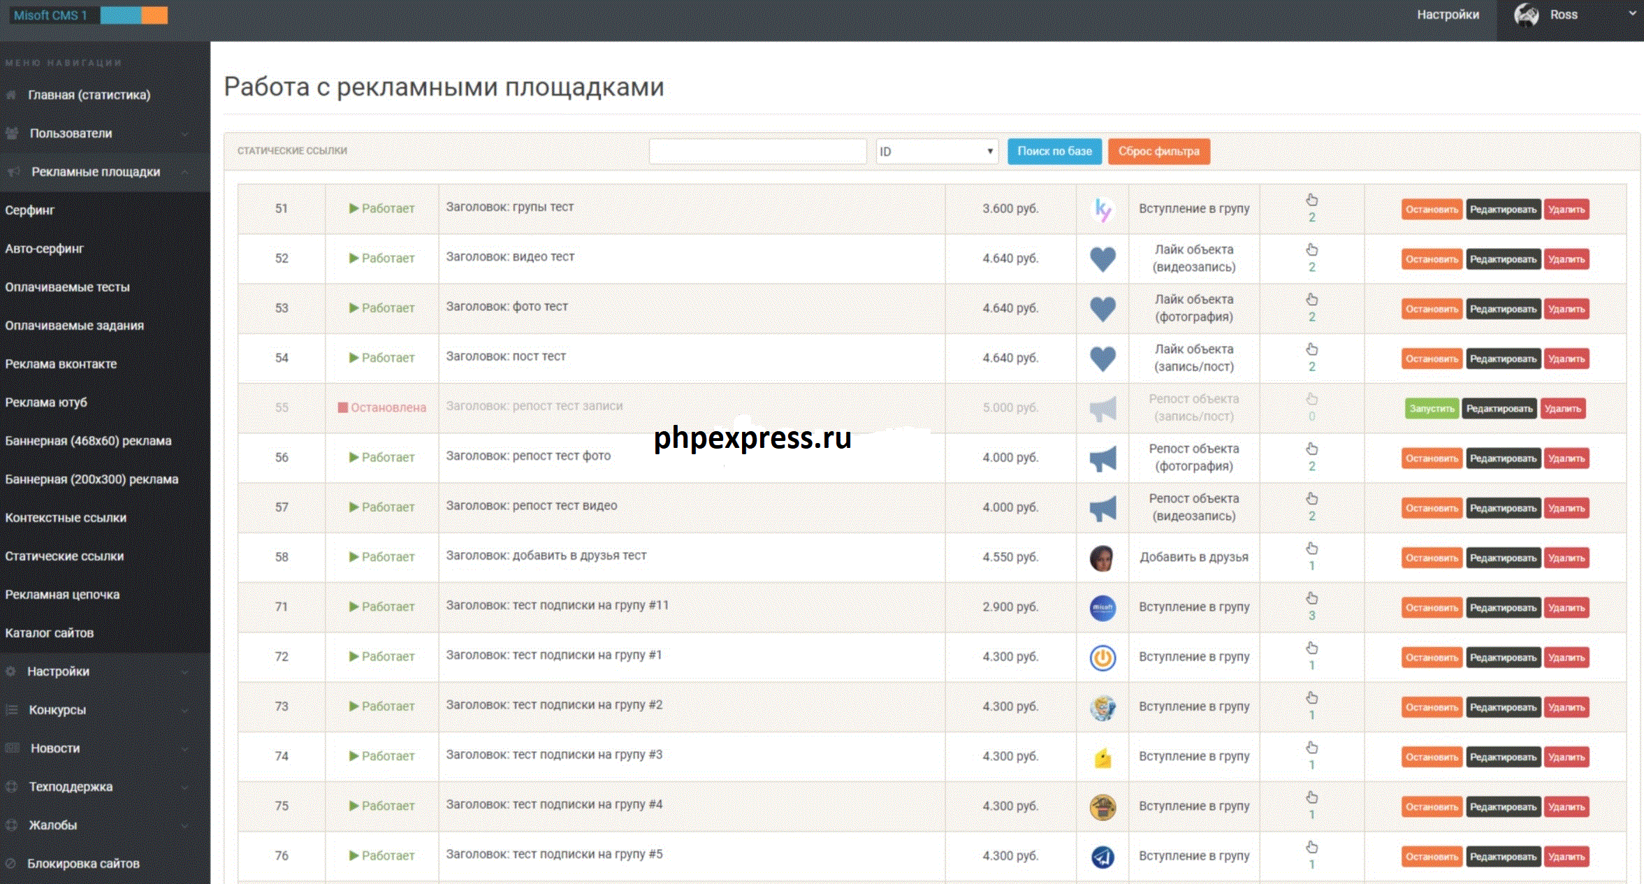The height and width of the screenshot is (884, 1644).
Task: Click price '2.900 руб.' in row 71
Action: 1010,607
